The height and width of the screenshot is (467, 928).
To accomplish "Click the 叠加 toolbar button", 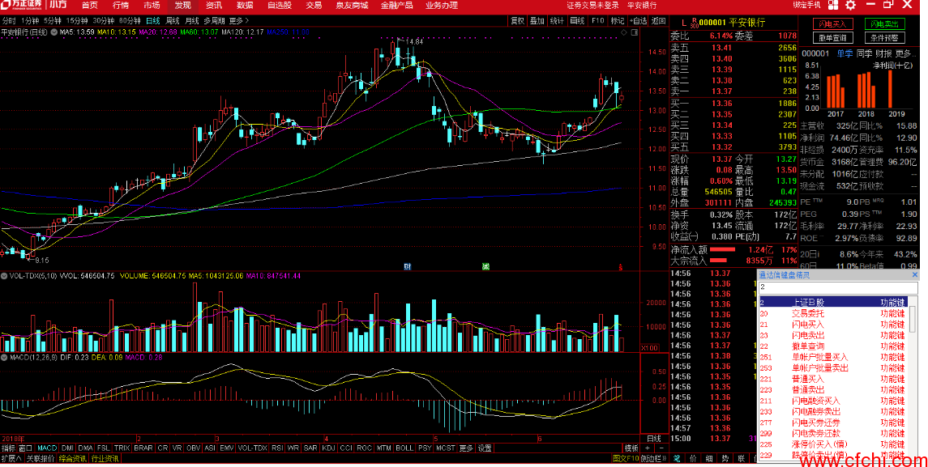I will 537,21.
